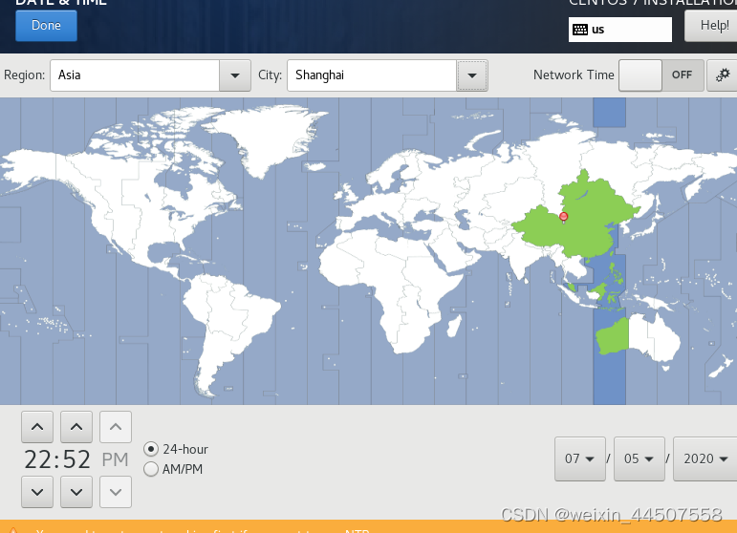
Task: Click the minutes value 52
Action: [x=76, y=459]
